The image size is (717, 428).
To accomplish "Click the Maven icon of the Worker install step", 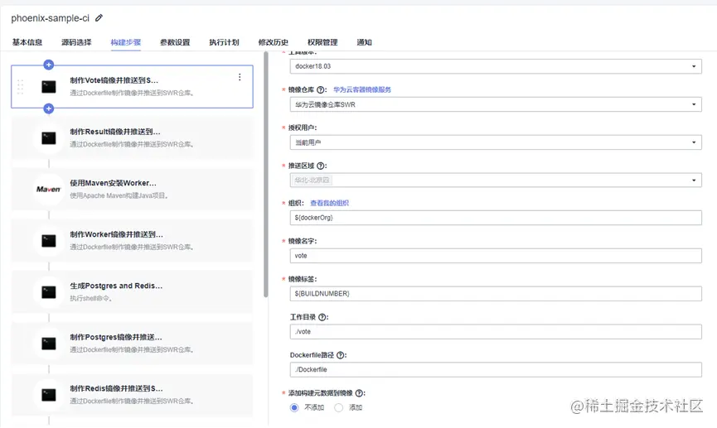I will click(x=48, y=189).
